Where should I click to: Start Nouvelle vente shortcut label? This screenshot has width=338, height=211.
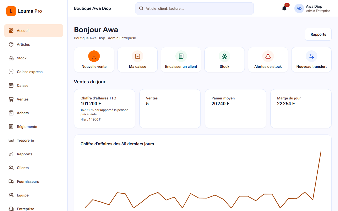(x=94, y=66)
